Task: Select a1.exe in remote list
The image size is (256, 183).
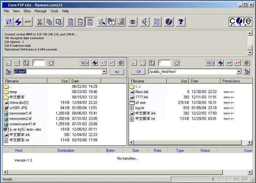Action: pyautogui.click(x=140, y=102)
